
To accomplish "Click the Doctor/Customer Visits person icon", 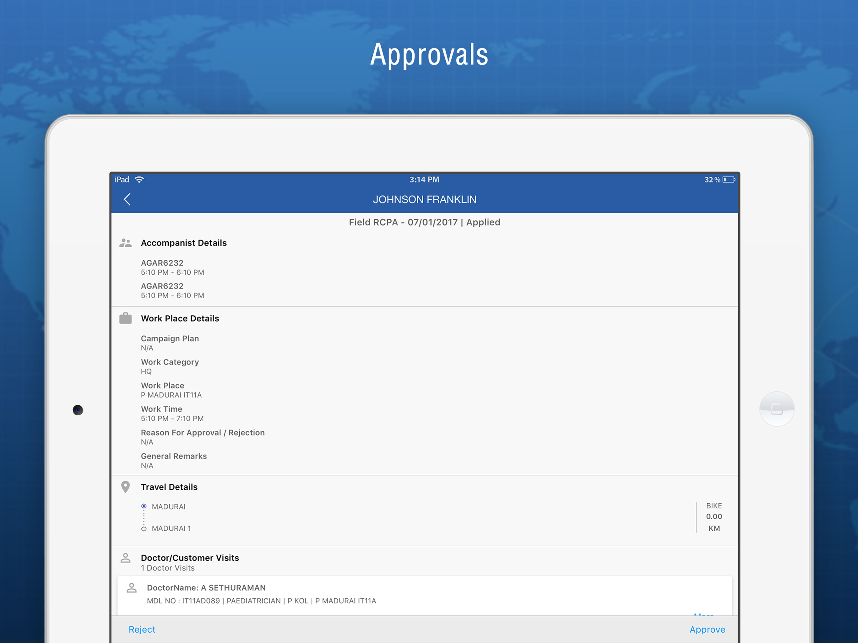I will tap(125, 558).
